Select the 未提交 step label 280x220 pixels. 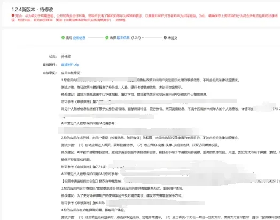[x=173, y=38]
